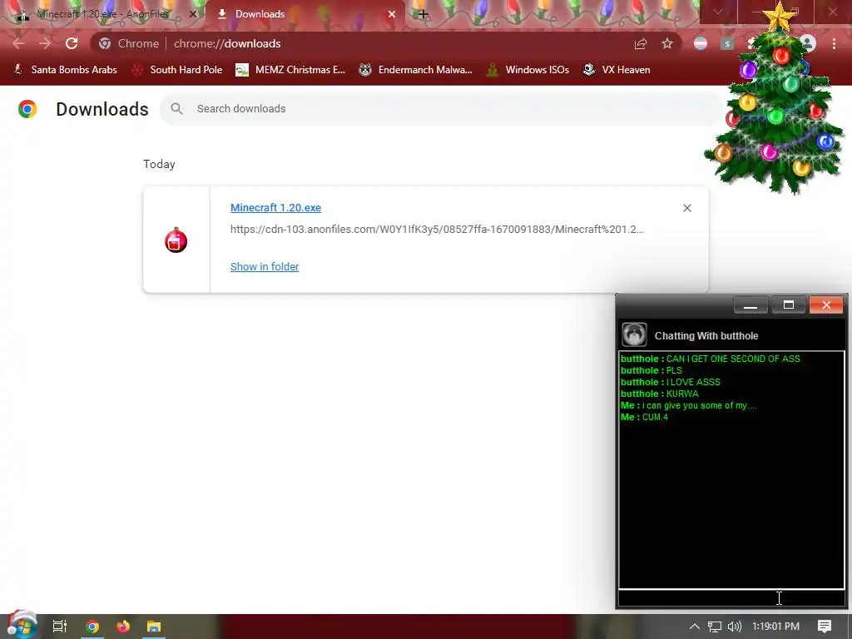This screenshot has width=852, height=639.
Task: Click the Chrome site info chip in address bar
Action: click(129, 43)
